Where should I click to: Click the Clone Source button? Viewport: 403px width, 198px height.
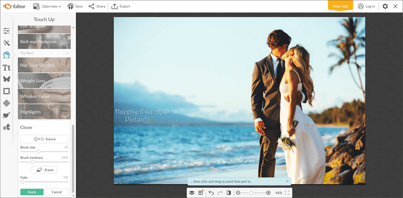click(x=44, y=139)
